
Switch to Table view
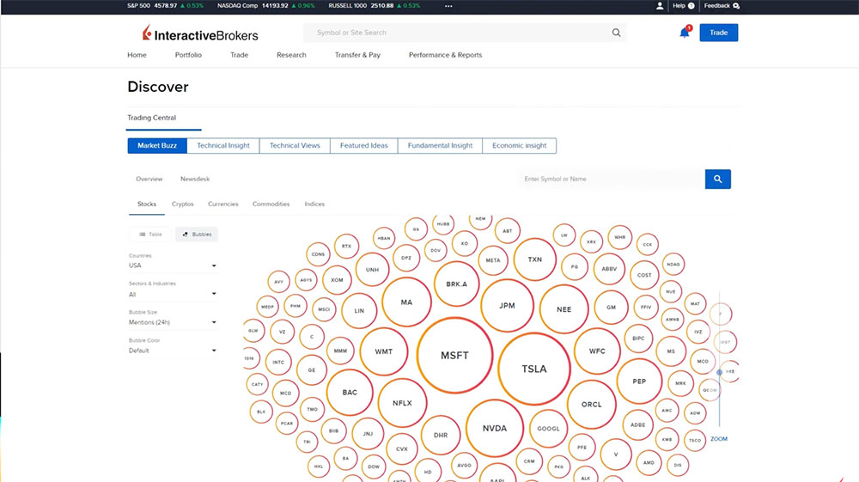click(x=150, y=235)
